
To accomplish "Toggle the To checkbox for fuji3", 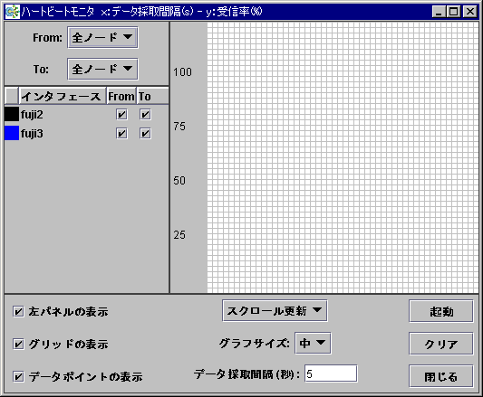I will (145, 134).
